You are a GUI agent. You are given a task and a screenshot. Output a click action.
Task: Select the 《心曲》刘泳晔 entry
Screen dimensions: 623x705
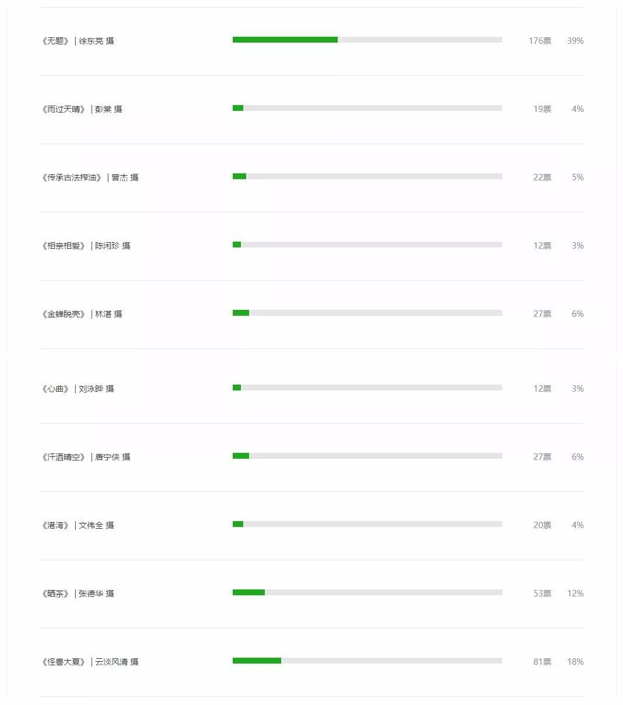click(311, 389)
